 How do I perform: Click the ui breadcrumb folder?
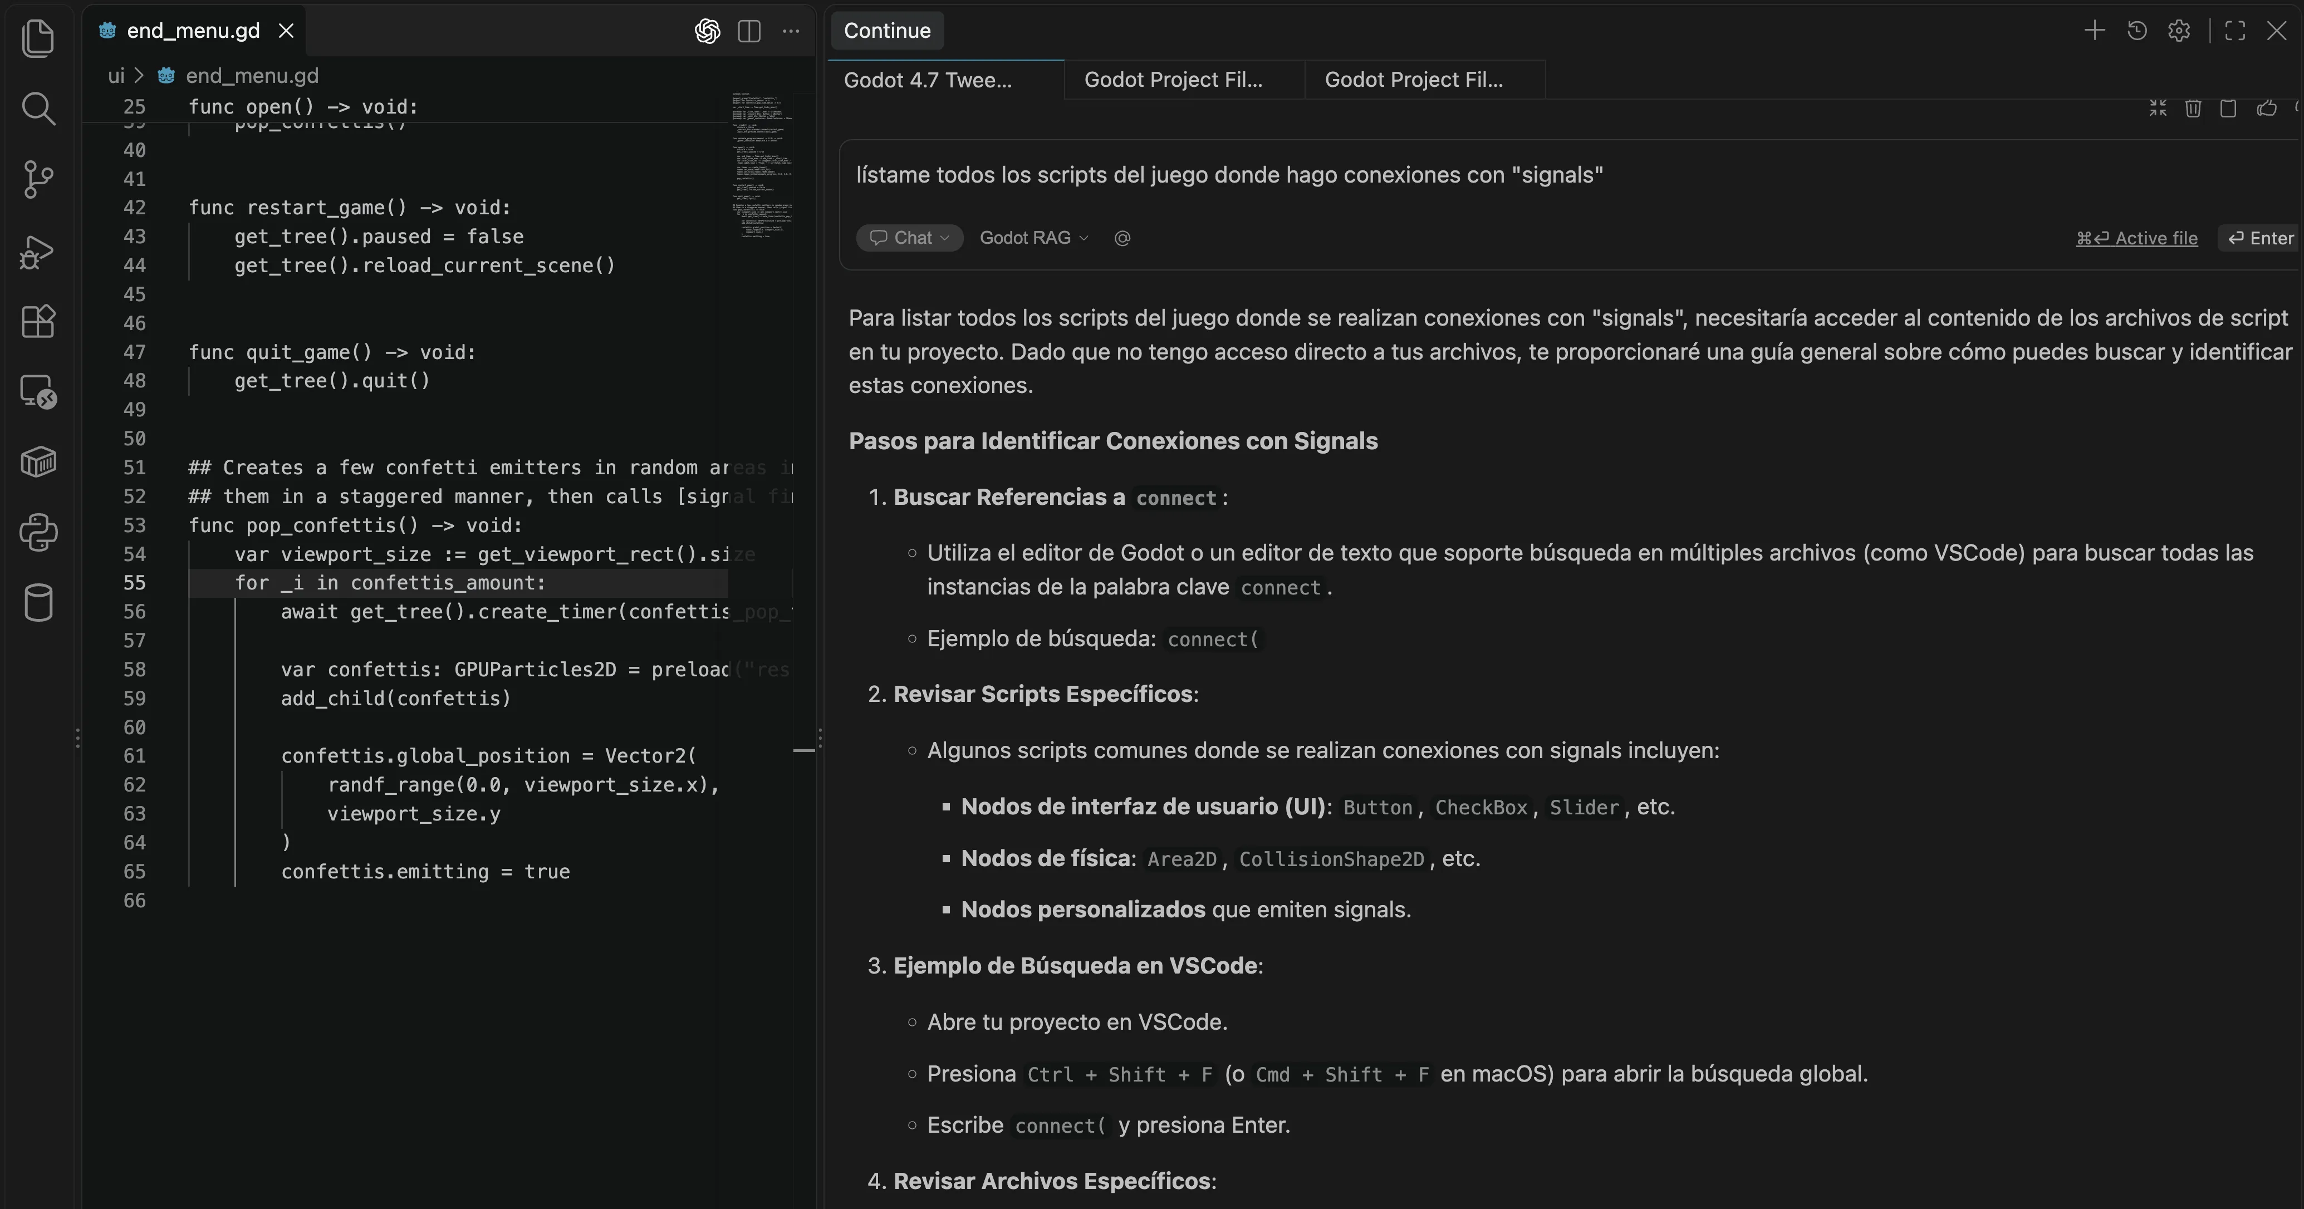pos(116,76)
